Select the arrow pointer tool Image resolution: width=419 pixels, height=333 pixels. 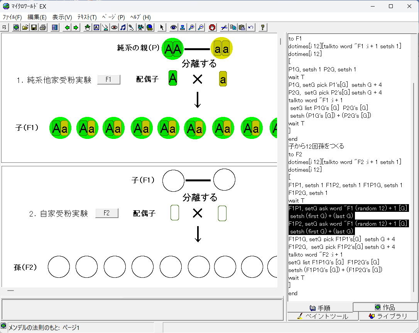click(x=162, y=27)
